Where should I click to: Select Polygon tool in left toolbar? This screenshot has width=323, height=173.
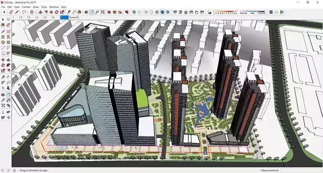tap(8, 42)
